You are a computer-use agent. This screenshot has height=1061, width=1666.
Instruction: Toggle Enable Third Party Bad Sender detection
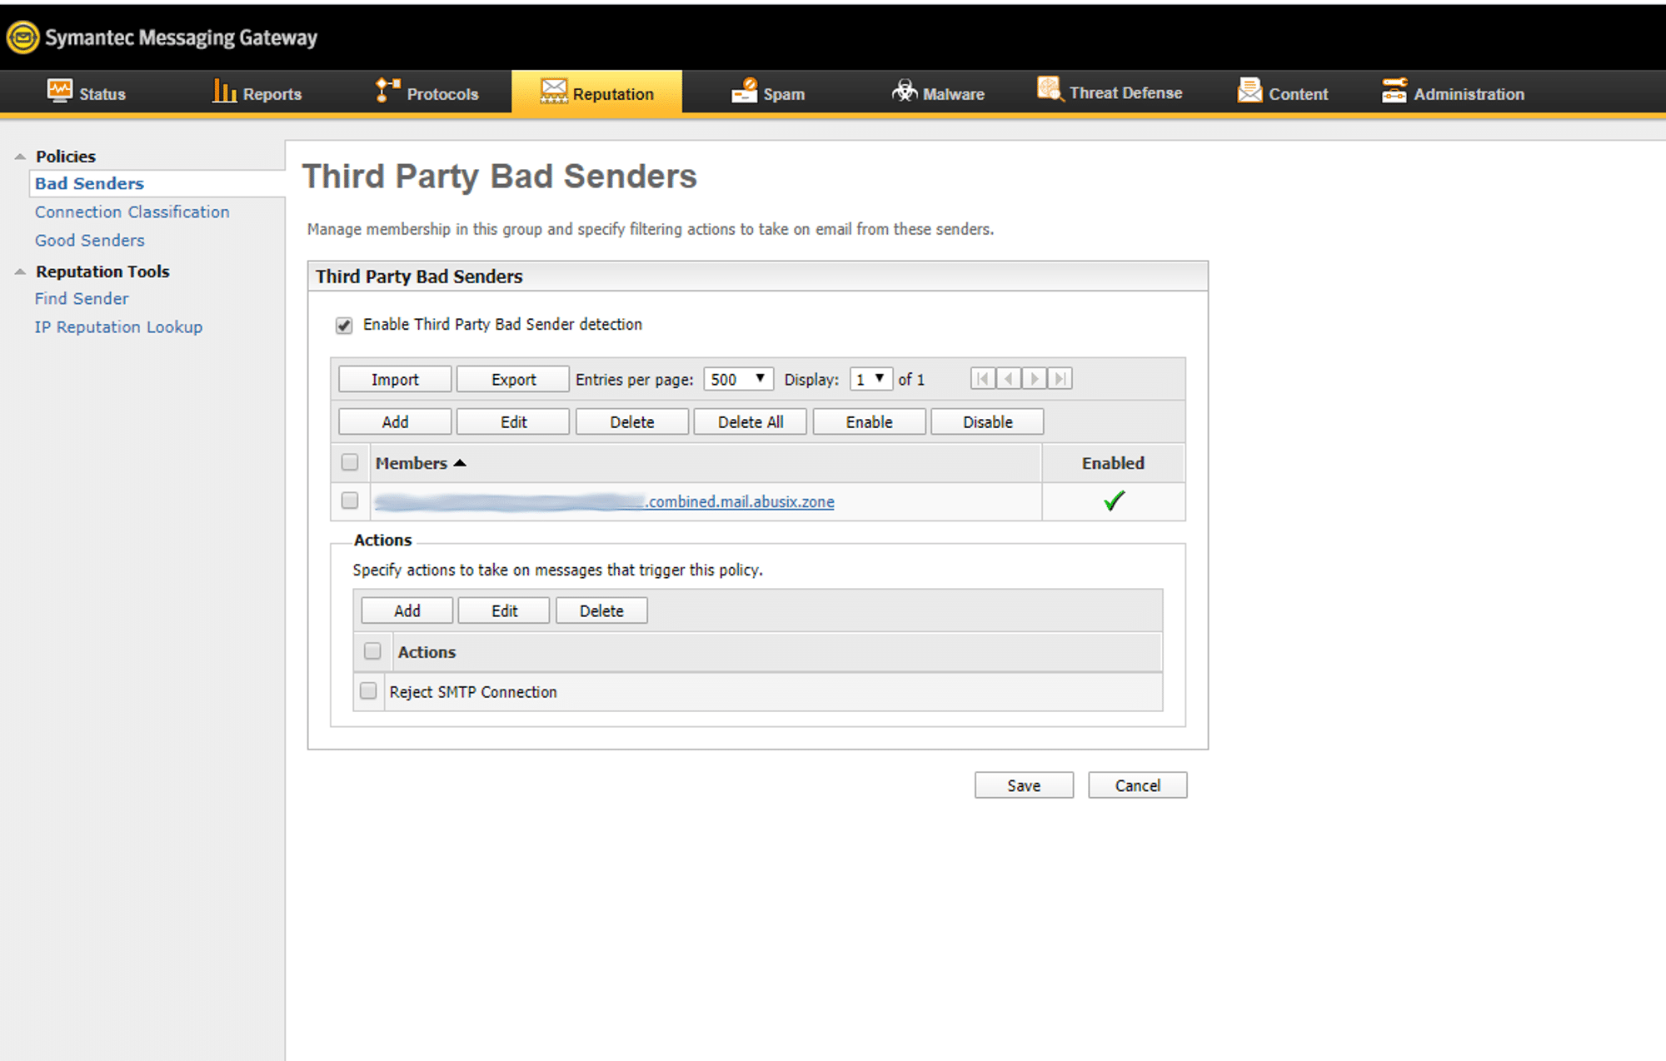(344, 325)
